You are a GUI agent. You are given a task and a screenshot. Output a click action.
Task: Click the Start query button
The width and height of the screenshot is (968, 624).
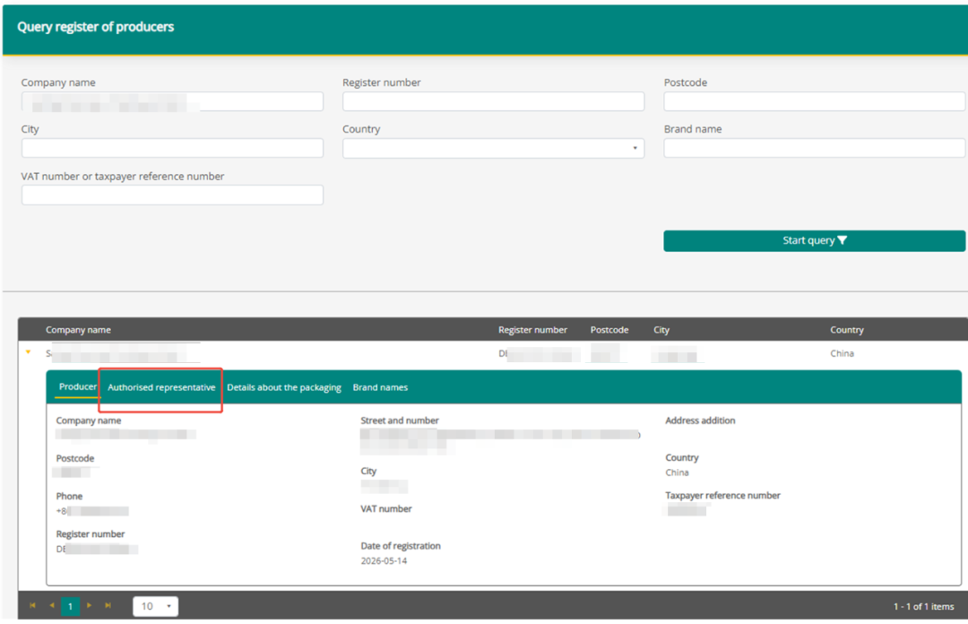pos(814,241)
